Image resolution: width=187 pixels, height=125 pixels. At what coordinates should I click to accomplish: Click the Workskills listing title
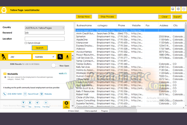(x=12, y=74)
